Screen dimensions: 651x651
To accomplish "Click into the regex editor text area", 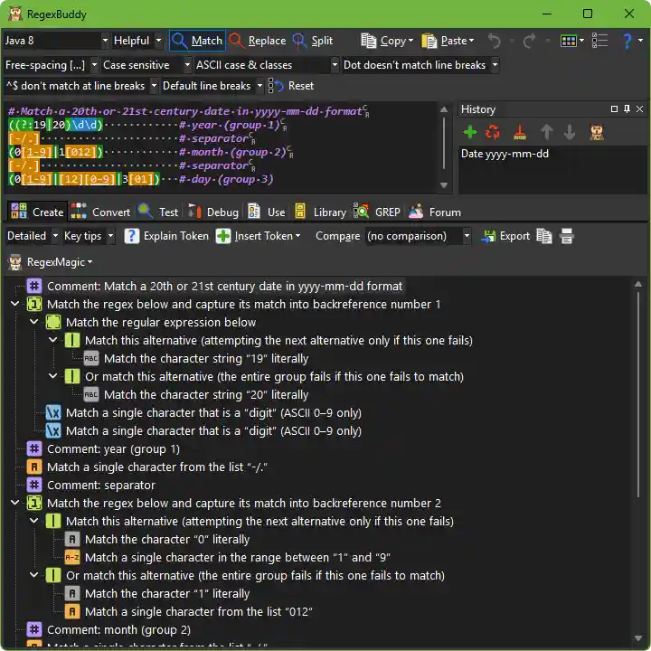I will click(220, 147).
